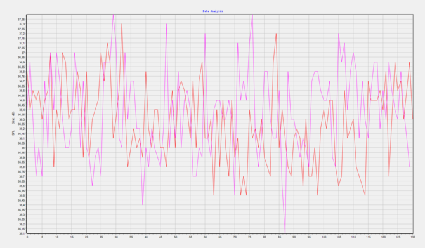425x248 pixels.
Task: Click the 20 x-axis tick label
Action: tap(86, 237)
